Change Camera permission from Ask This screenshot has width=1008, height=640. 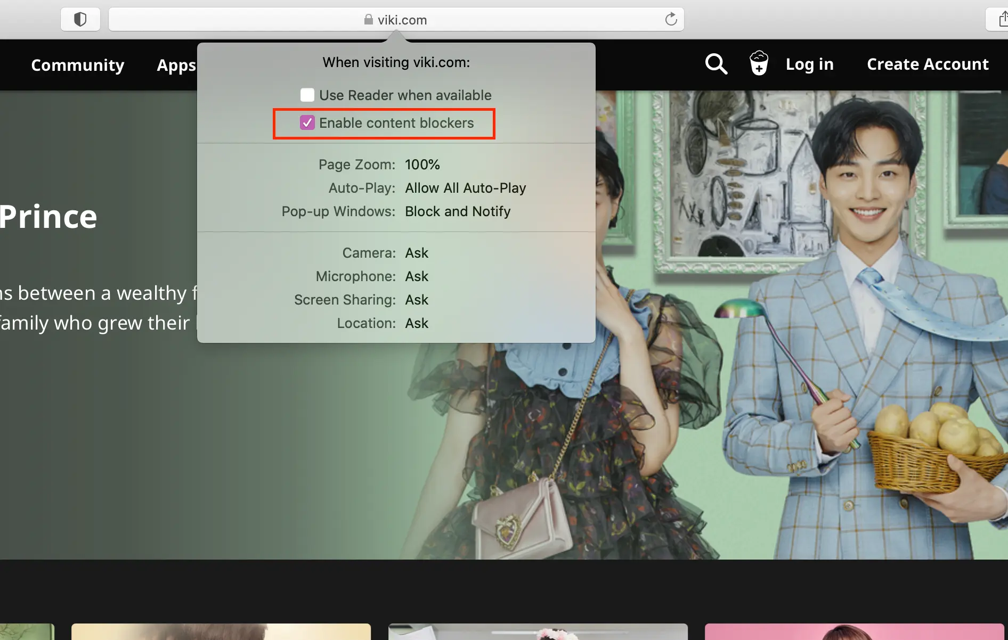point(417,253)
